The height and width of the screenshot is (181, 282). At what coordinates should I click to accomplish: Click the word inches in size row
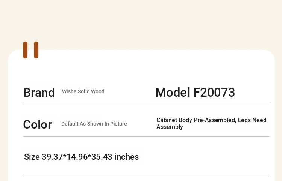tap(126, 157)
